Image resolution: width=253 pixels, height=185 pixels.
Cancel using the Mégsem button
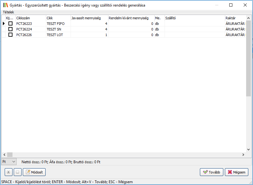coord(236,172)
